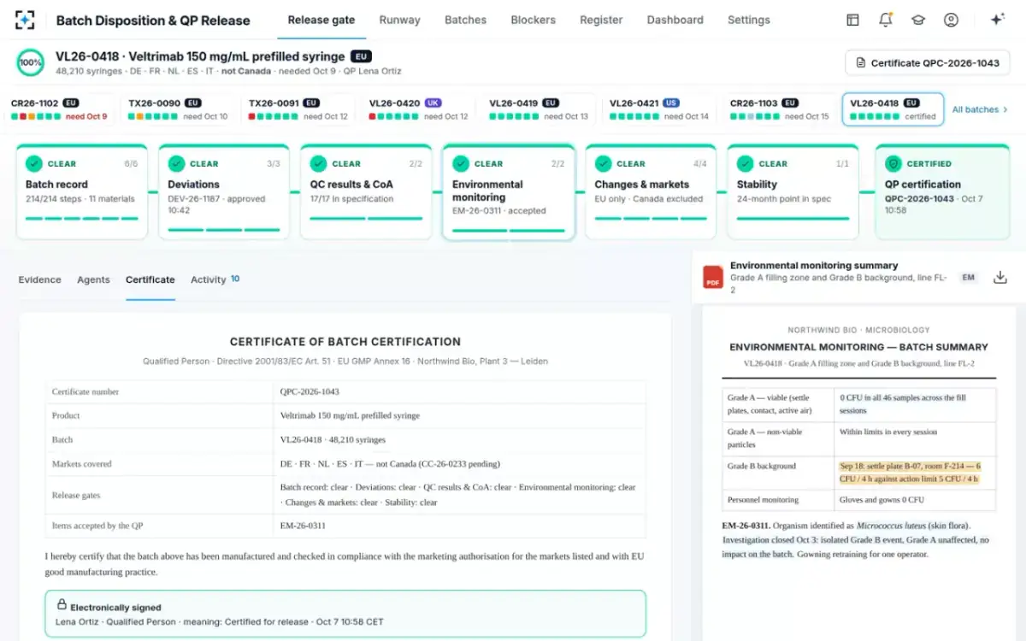Download the environmental monitoring PDF
Viewport: 1026px width, 641px height.
point(999,278)
